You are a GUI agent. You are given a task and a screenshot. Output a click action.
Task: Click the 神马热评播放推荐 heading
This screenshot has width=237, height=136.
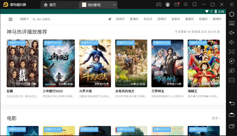pyautogui.click(x=27, y=32)
